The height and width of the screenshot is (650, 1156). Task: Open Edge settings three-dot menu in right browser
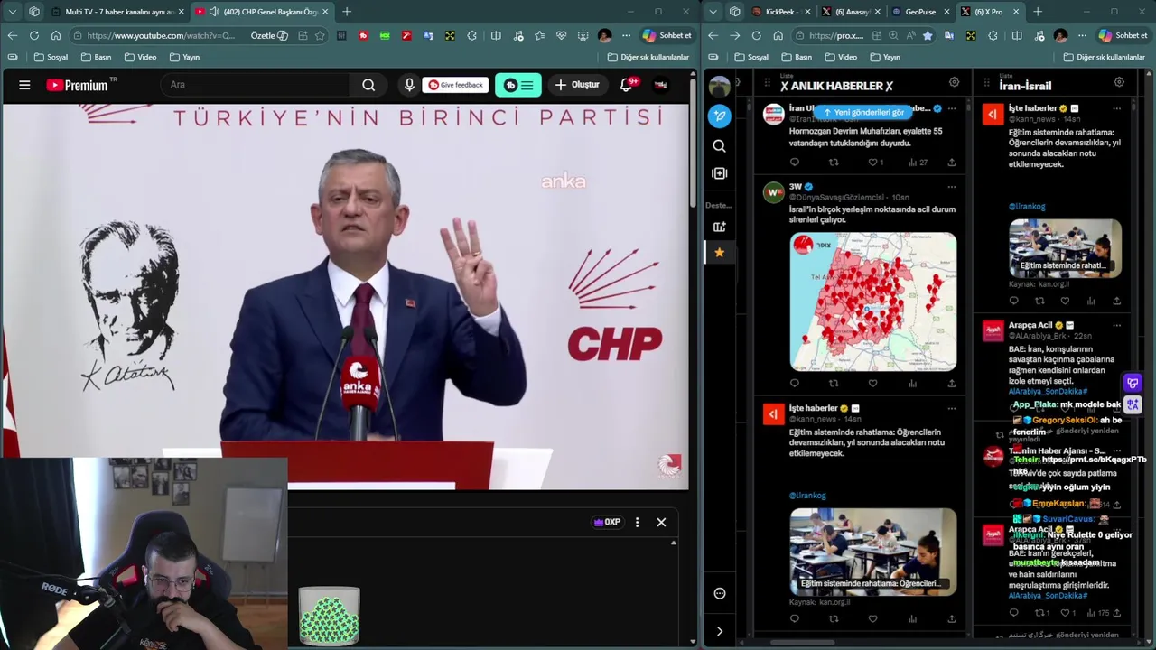tap(1081, 35)
